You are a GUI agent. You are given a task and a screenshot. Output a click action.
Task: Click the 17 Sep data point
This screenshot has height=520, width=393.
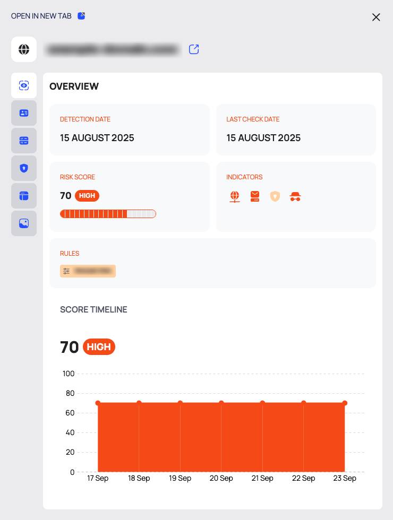coord(98,403)
